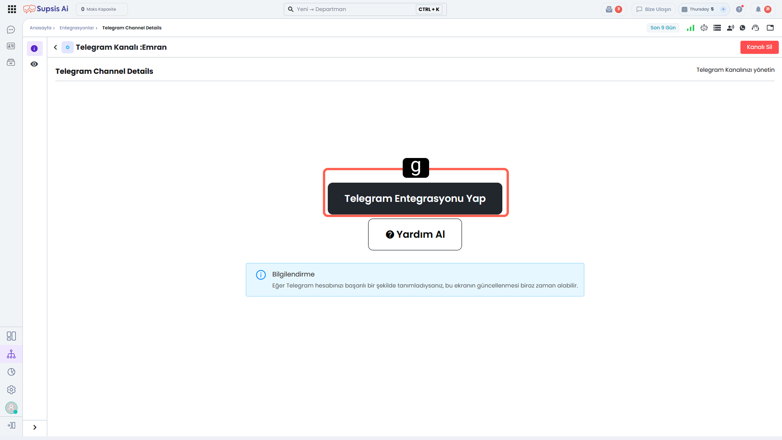Viewport: 782px width, 440px height.
Task: Click the Telegram Entegrasyonu Yap button
Action: (415, 199)
